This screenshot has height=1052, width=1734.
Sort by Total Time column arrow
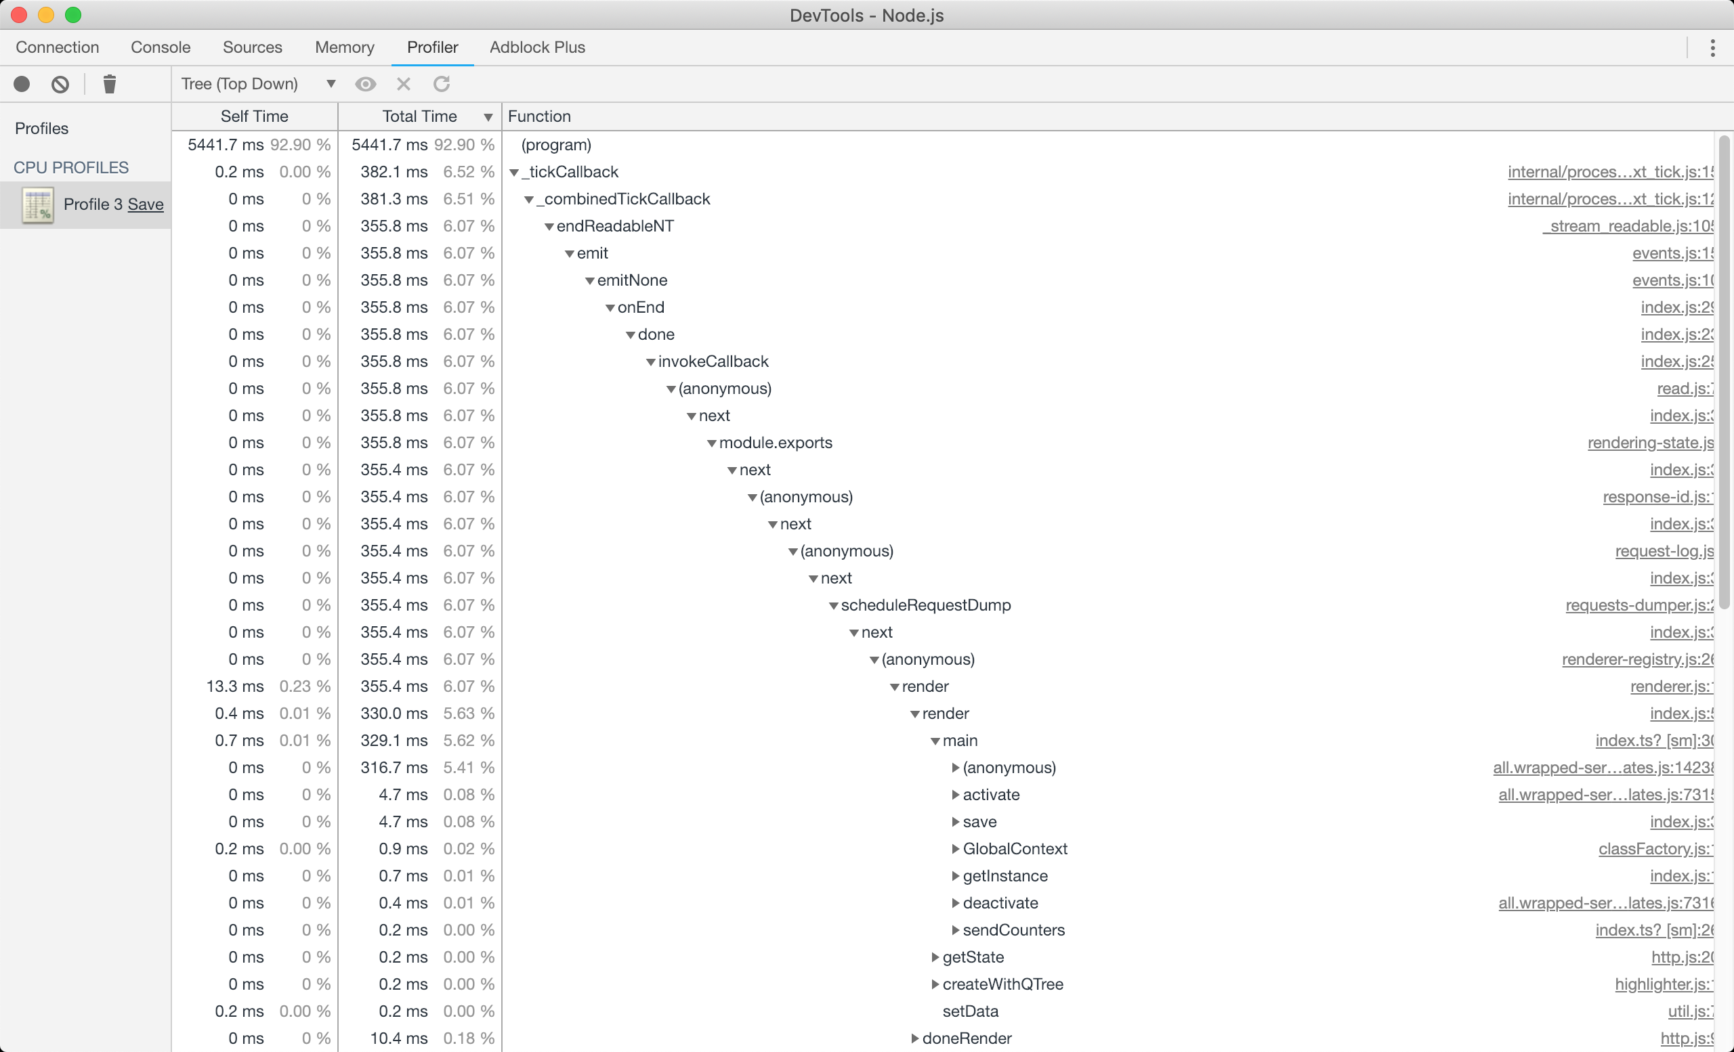tap(488, 116)
